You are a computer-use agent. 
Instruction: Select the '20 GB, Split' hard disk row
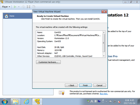tap(69, 47)
